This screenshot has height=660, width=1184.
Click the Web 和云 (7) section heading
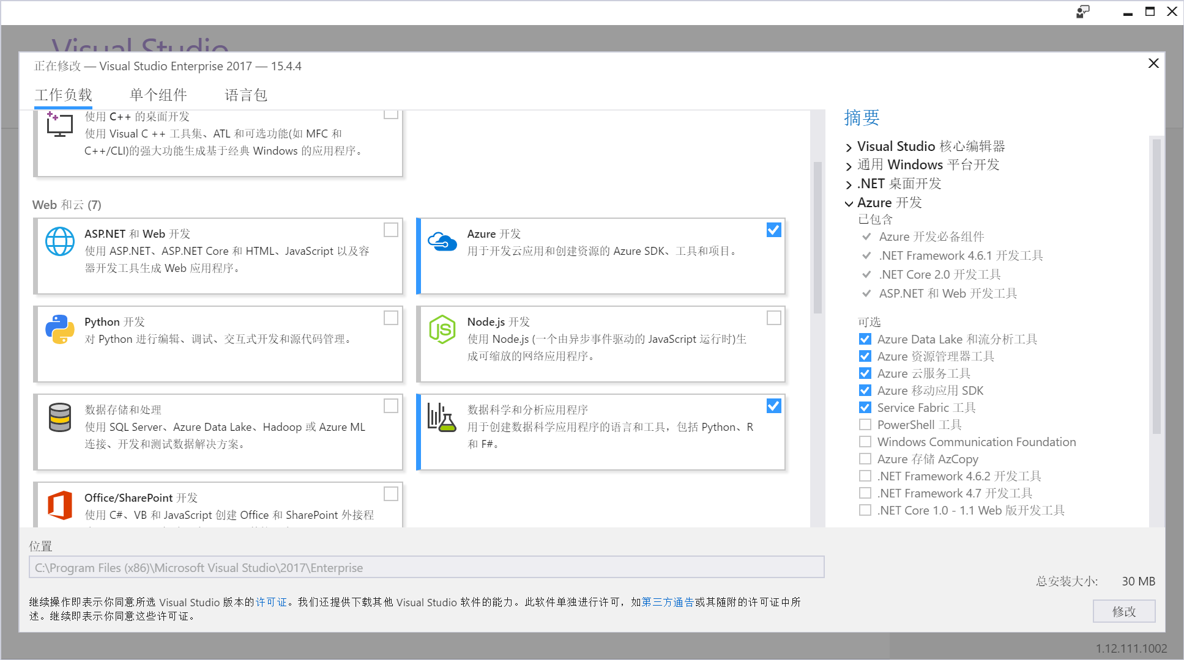67,205
